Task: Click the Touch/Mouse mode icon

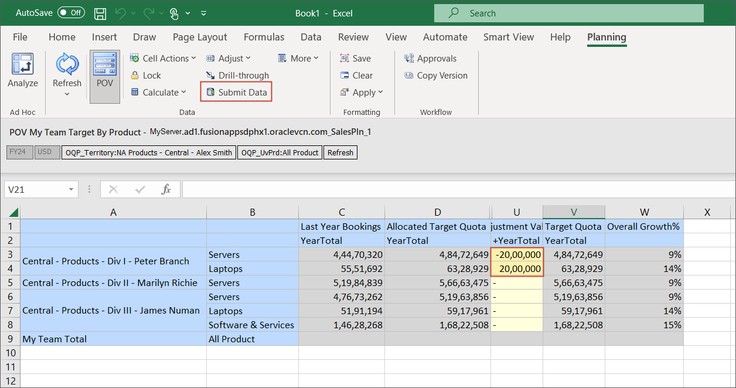Action: 175,13
